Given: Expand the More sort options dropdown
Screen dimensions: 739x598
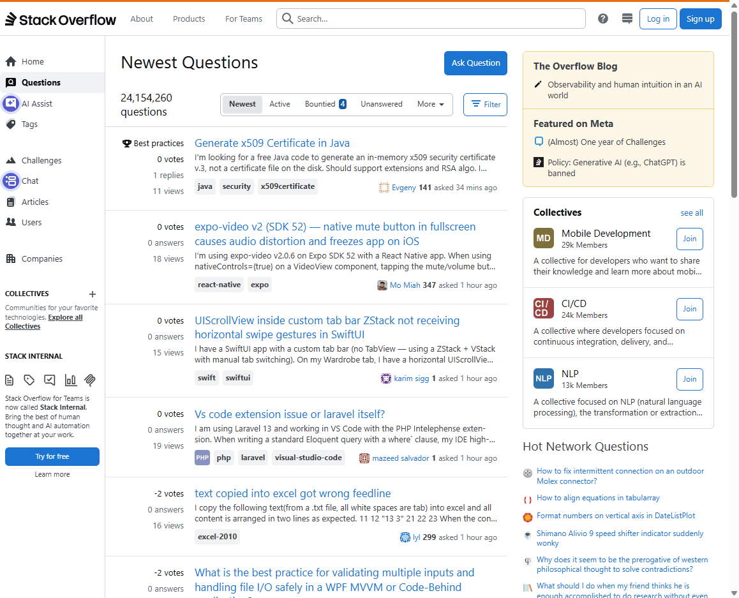Looking at the screenshot, I should click(x=430, y=104).
